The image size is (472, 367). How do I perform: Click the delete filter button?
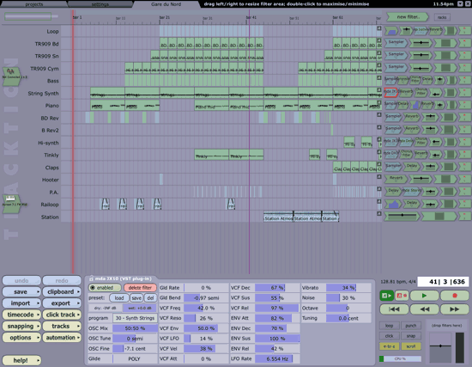140,288
